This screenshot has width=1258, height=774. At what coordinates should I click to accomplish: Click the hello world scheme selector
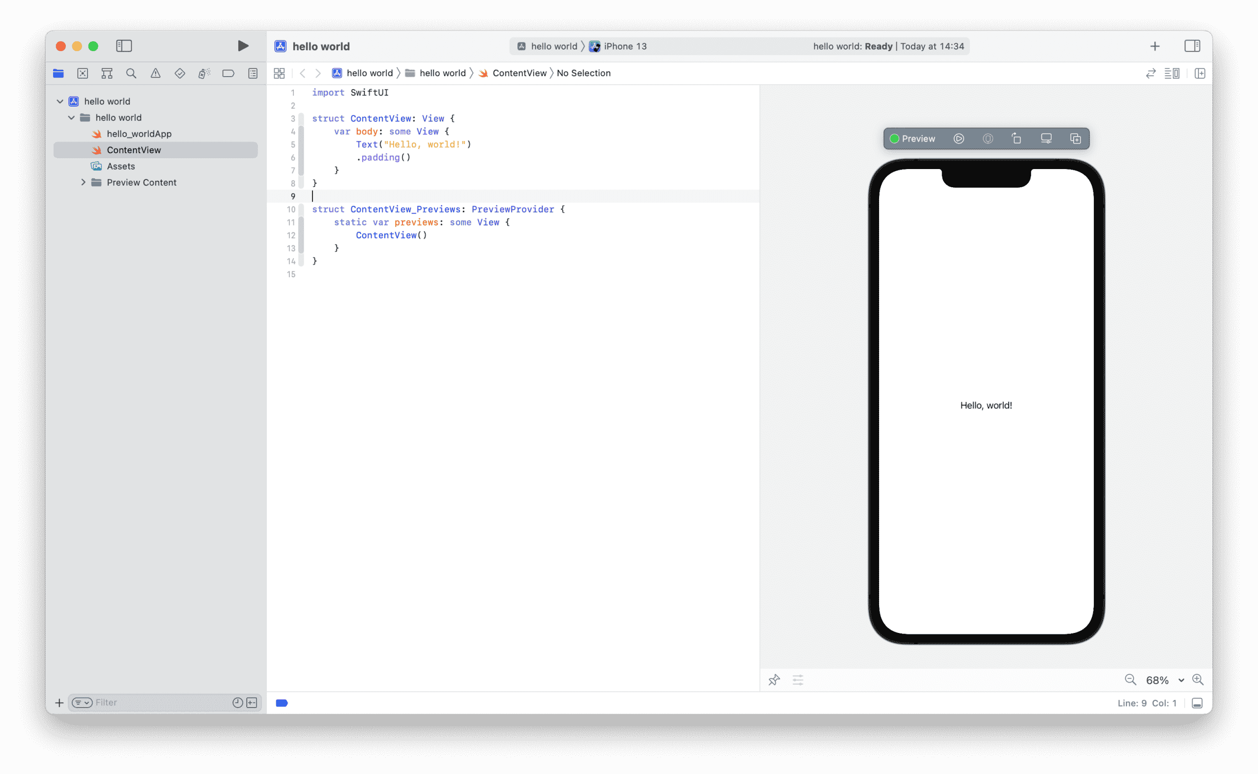546,46
